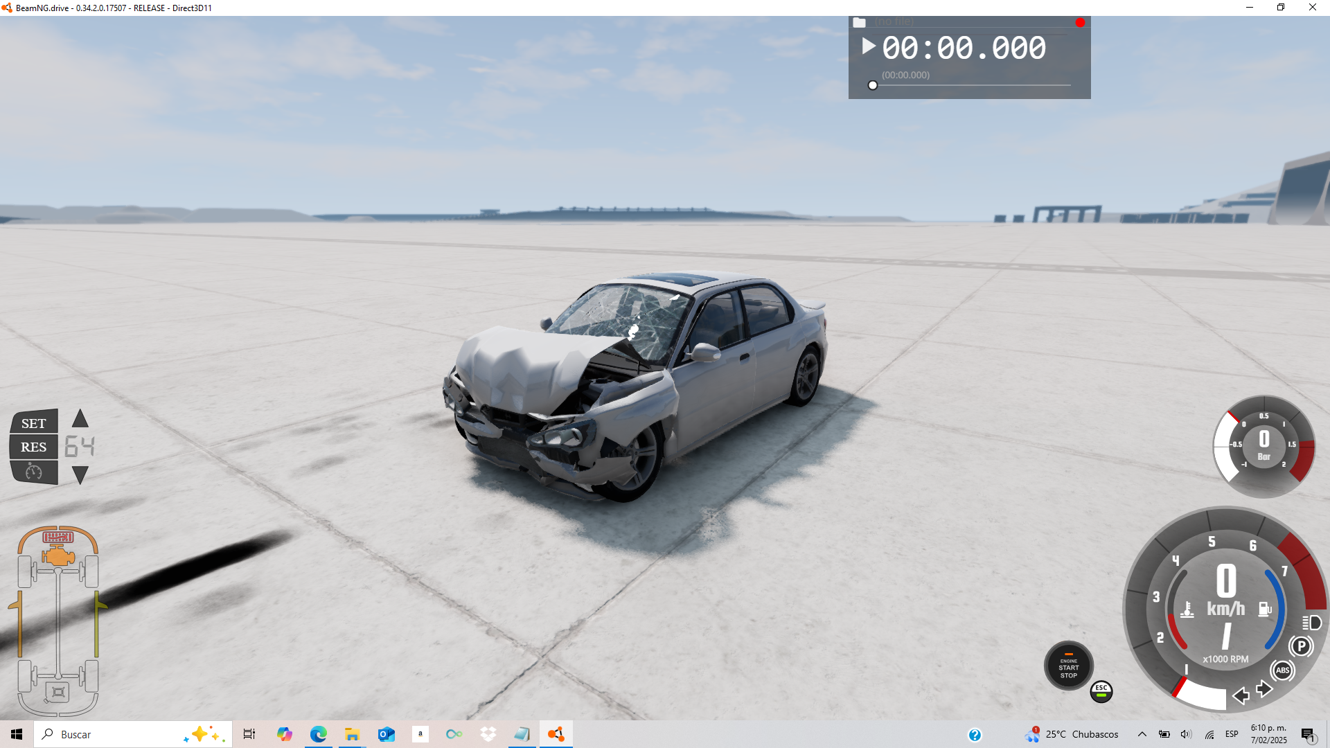The width and height of the screenshot is (1330, 748).
Task: Click the fuel tank icon in damage diagram
Action: (58, 692)
